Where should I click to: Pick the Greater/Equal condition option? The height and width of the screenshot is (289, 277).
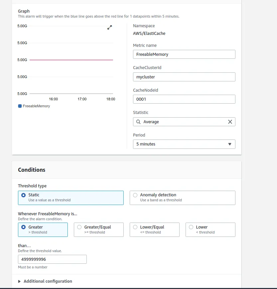point(79,227)
